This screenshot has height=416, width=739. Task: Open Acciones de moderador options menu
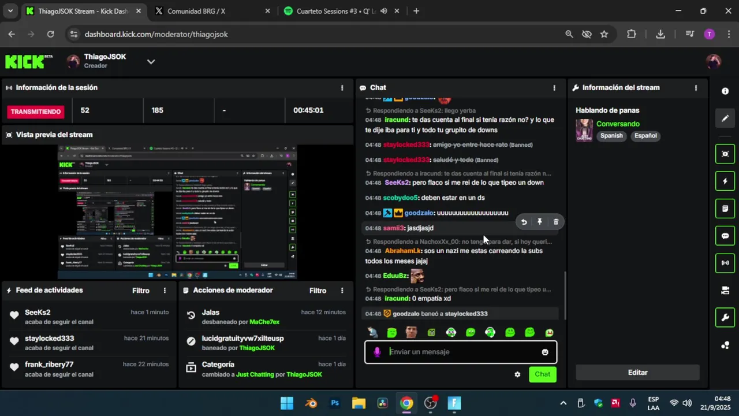tap(342, 291)
